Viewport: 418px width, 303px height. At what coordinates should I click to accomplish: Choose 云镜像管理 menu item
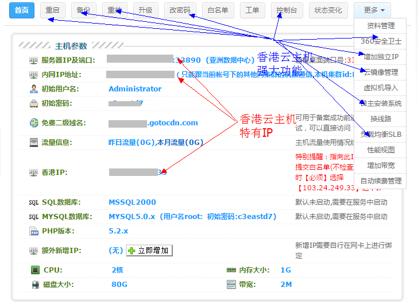[381, 72]
